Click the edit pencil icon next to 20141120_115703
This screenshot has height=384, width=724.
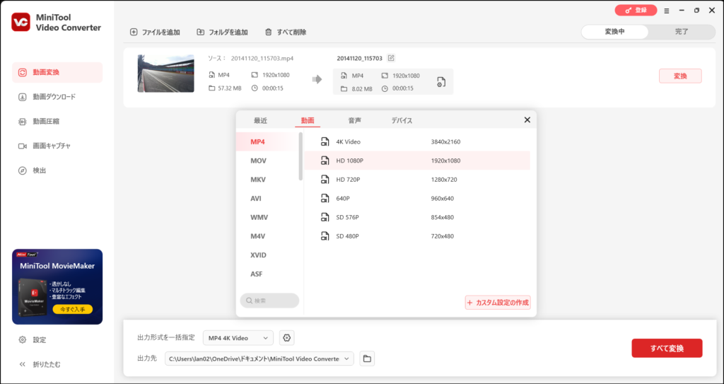[391, 58]
